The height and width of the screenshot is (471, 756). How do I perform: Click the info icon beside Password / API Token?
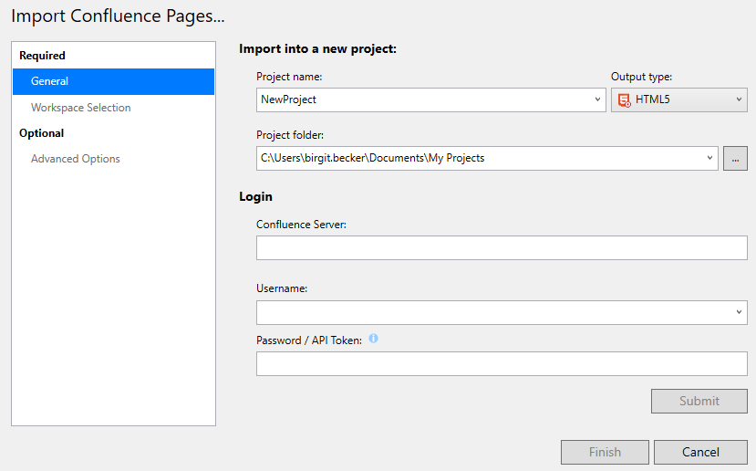pos(373,339)
